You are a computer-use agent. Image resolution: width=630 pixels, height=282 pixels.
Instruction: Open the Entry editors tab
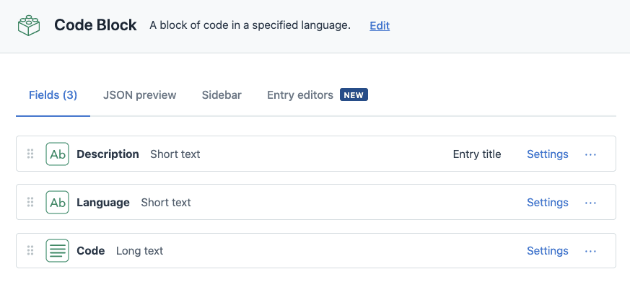coord(300,95)
